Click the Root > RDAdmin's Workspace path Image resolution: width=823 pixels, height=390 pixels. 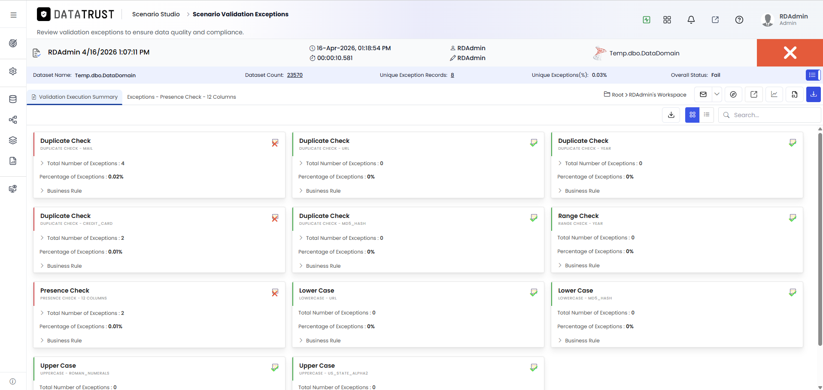[645, 95]
